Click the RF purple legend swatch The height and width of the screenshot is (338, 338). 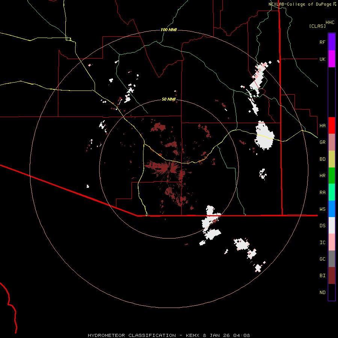(332, 42)
